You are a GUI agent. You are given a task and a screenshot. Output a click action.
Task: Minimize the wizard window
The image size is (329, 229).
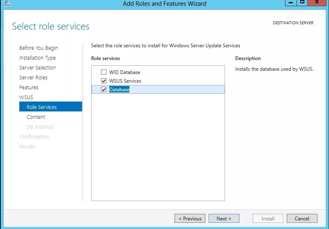[x=291, y=2]
